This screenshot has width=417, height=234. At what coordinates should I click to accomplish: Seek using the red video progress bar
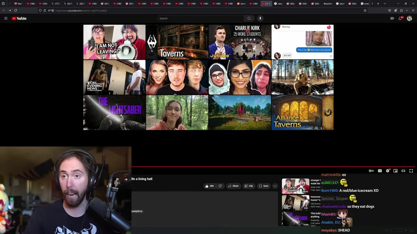tap(273, 167)
